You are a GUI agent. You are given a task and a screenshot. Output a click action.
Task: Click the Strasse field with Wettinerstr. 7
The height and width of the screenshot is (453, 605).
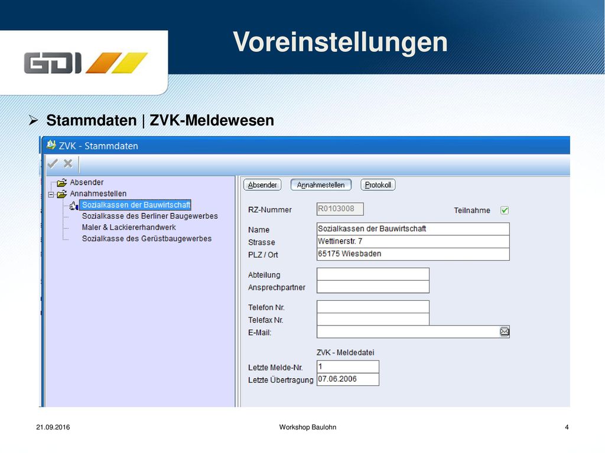(413, 241)
